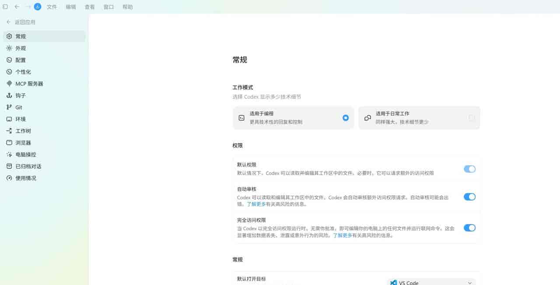The image size is (560, 285).
Task: Click the 权限 section heading
Action: click(x=238, y=145)
